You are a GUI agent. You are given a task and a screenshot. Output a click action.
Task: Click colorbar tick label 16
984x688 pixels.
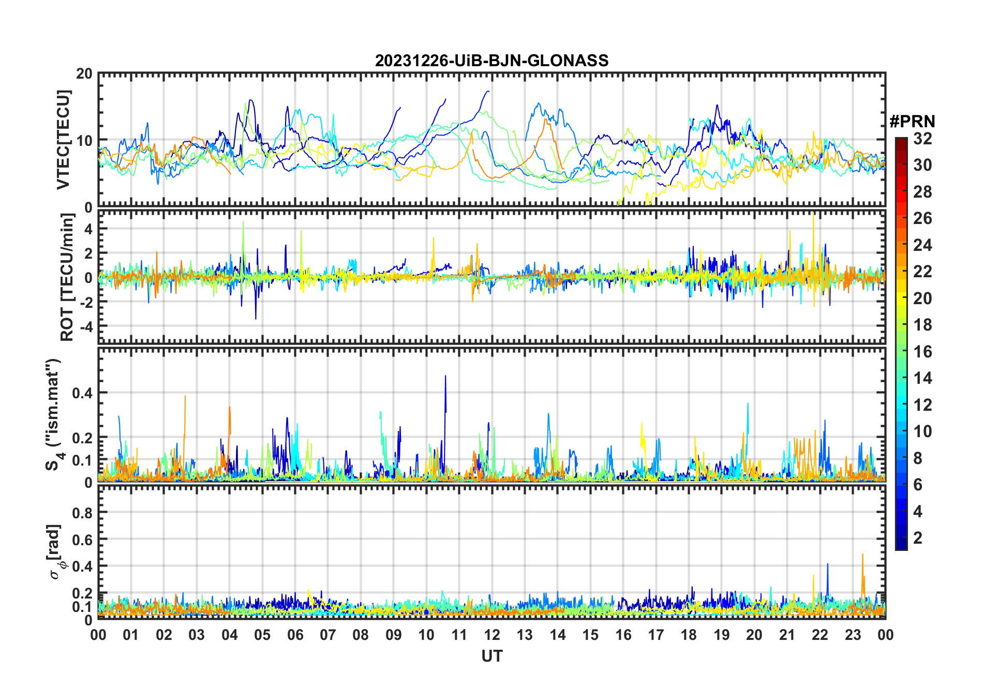click(922, 352)
